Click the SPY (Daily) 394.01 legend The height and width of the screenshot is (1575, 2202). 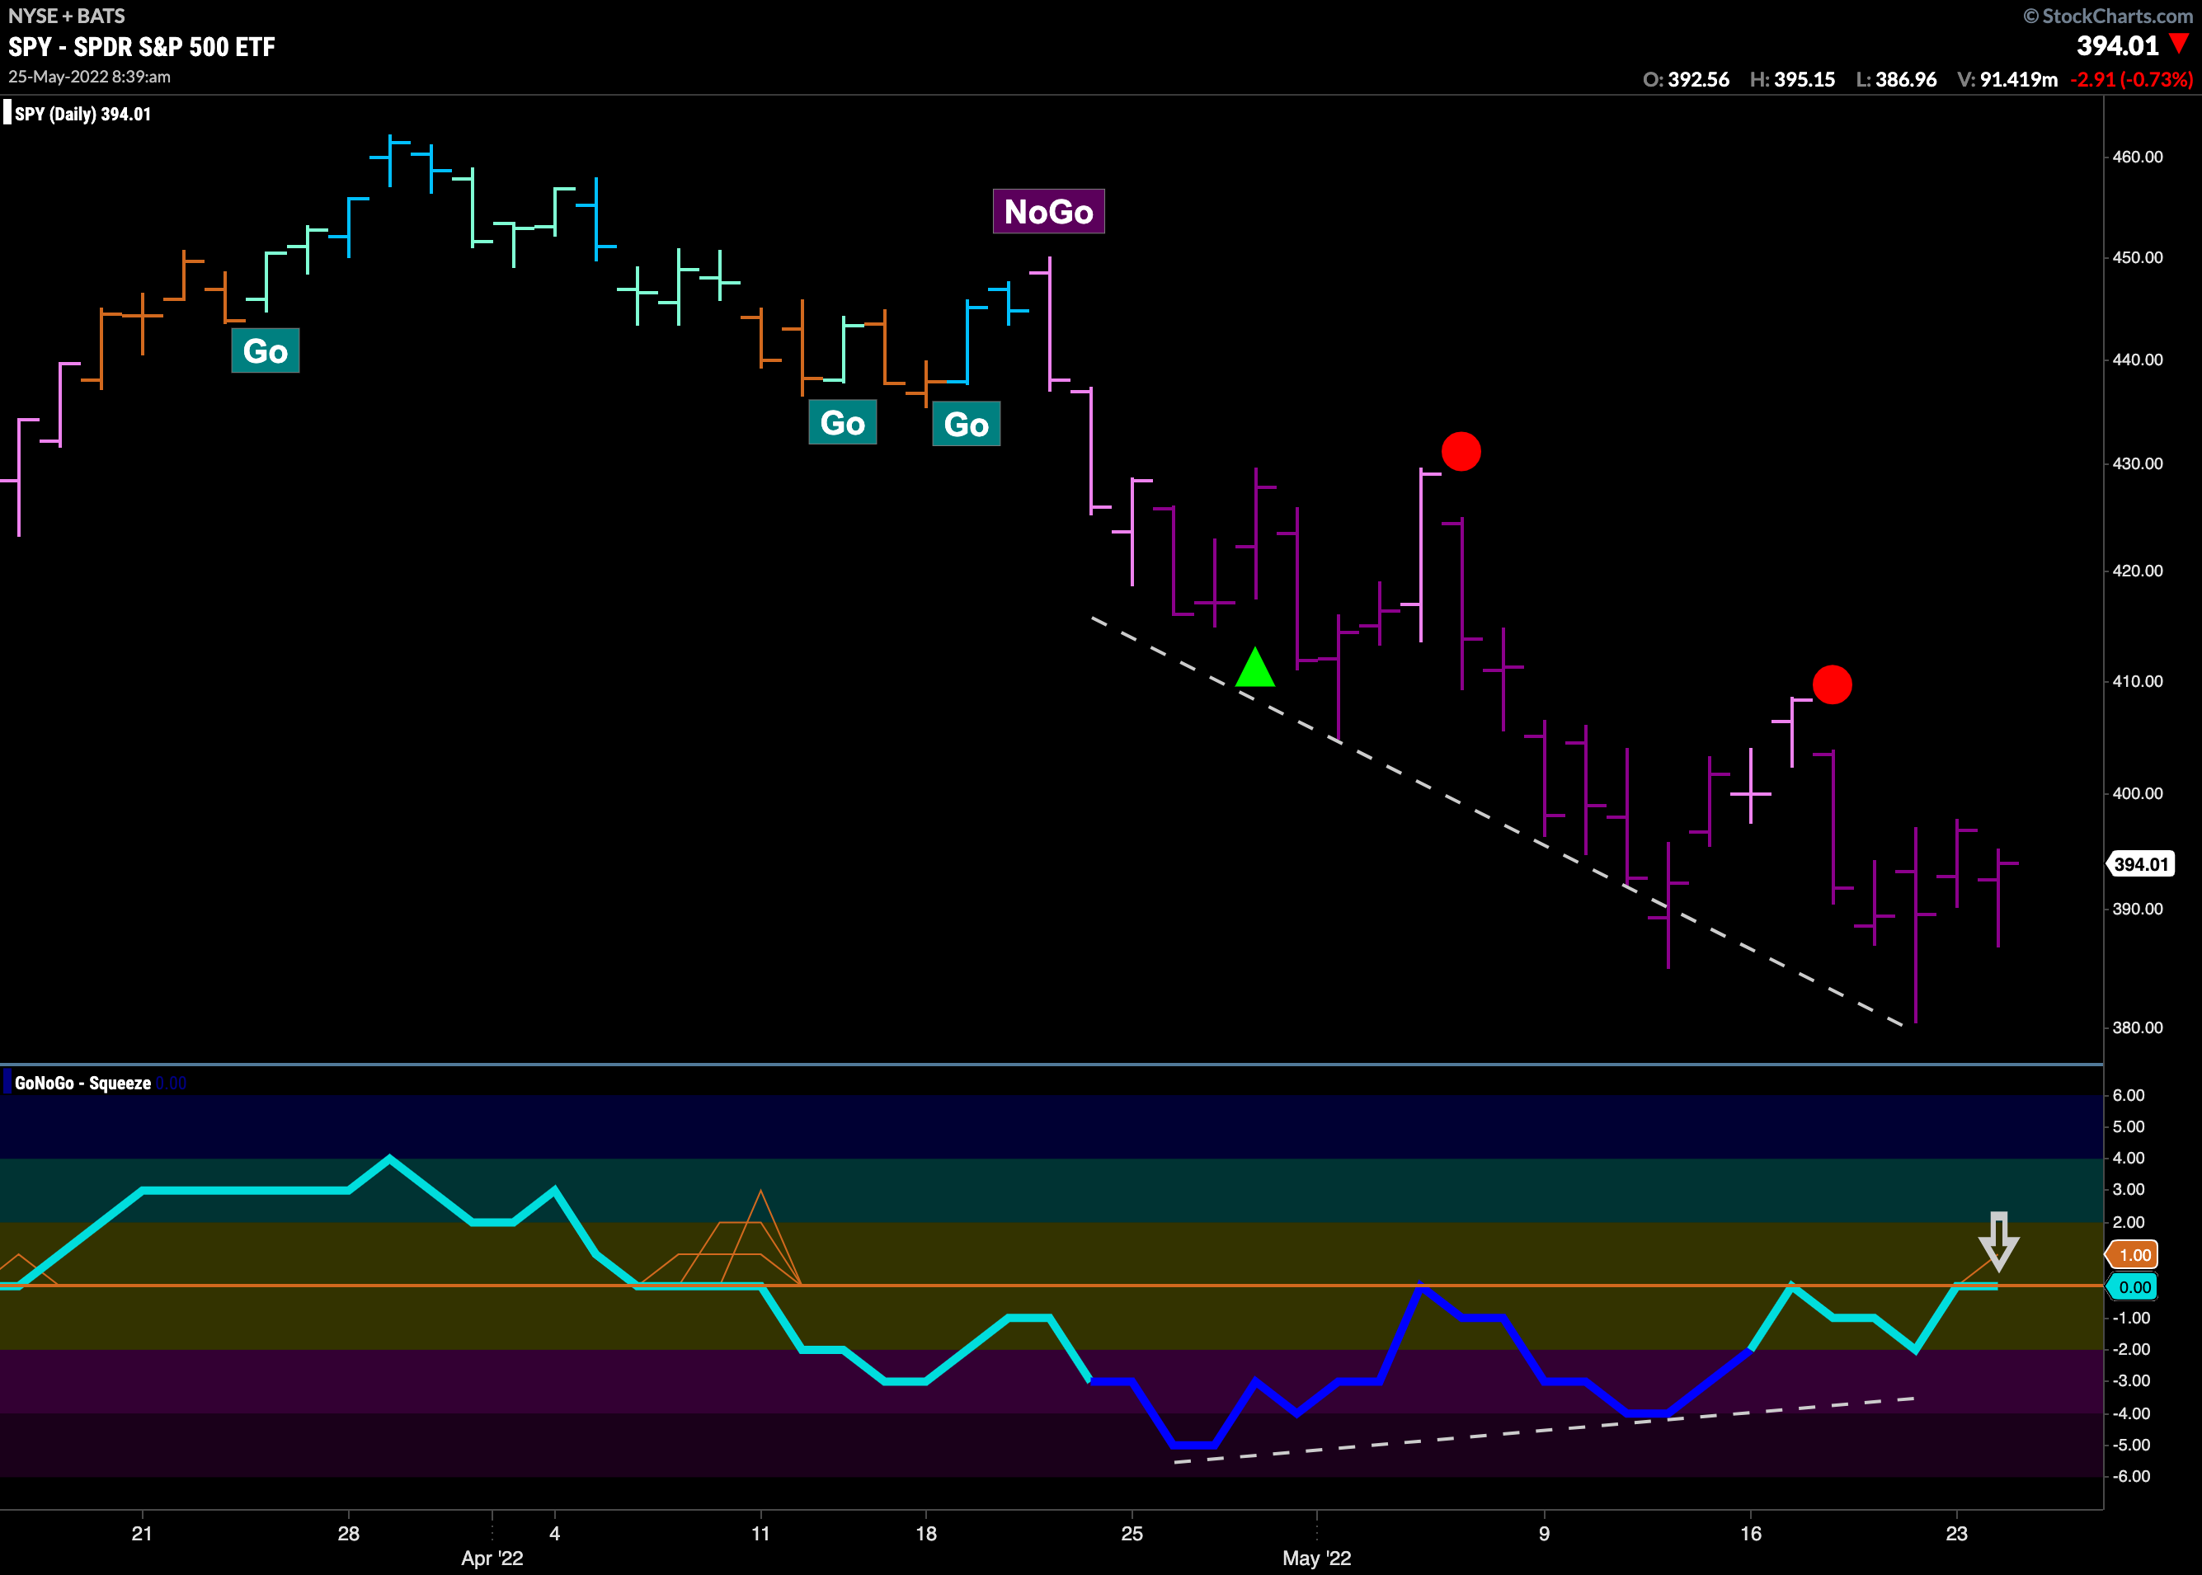point(82,114)
